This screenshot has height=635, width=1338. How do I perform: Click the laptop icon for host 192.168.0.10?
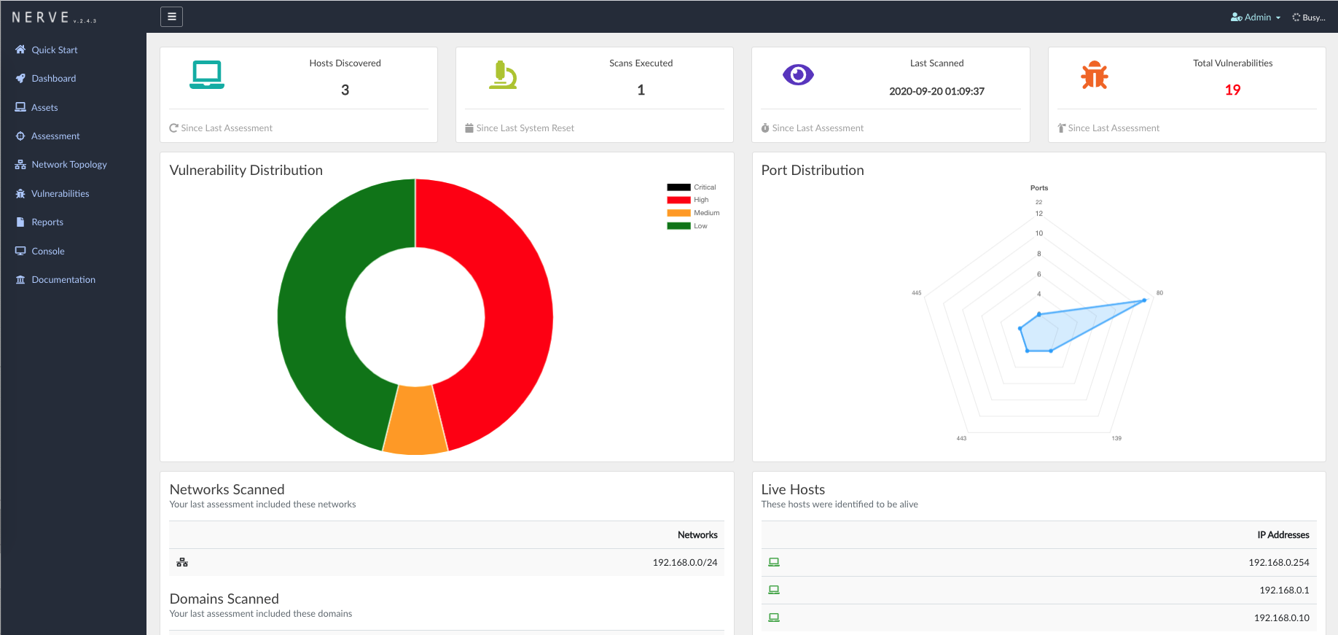pos(774,618)
